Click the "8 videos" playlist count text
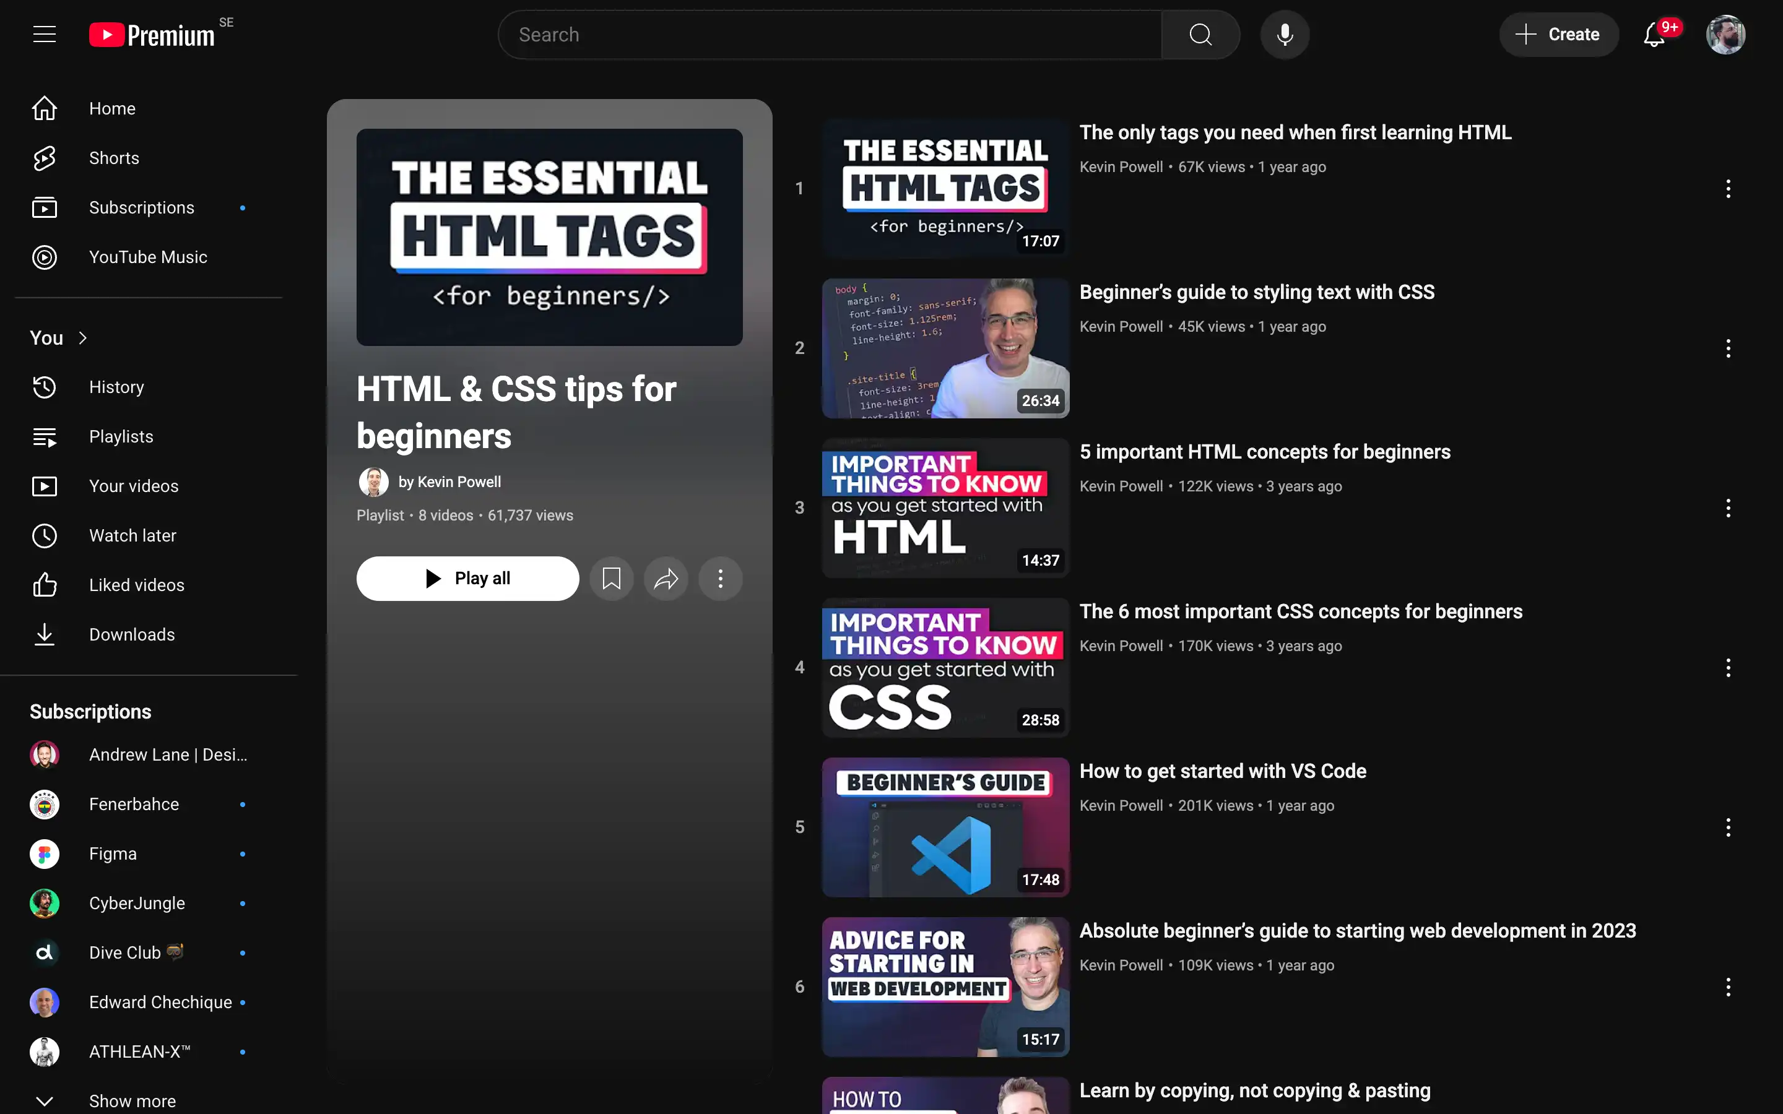The width and height of the screenshot is (1783, 1114). point(446,516)
